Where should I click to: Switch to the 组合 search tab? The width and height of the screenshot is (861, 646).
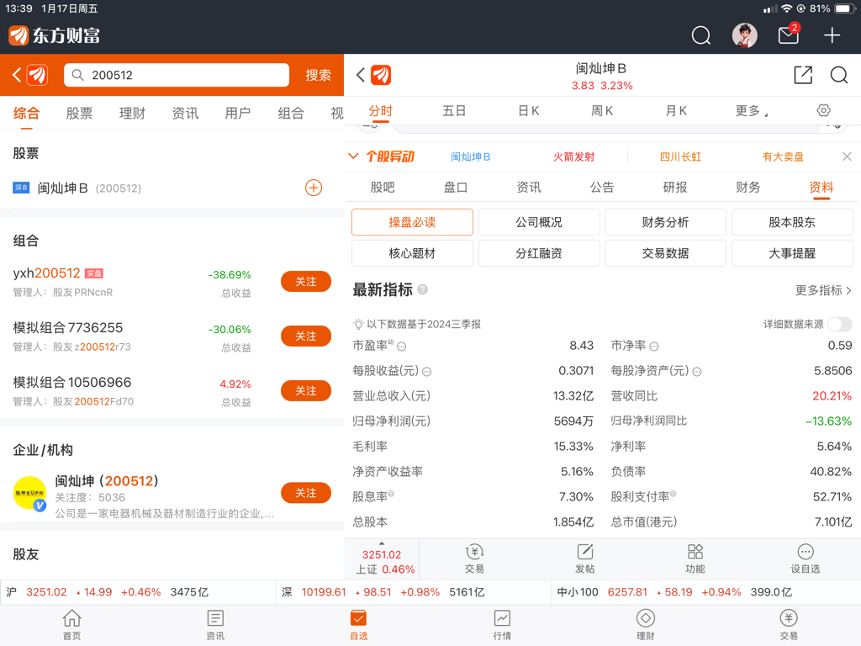click(291, 114)
